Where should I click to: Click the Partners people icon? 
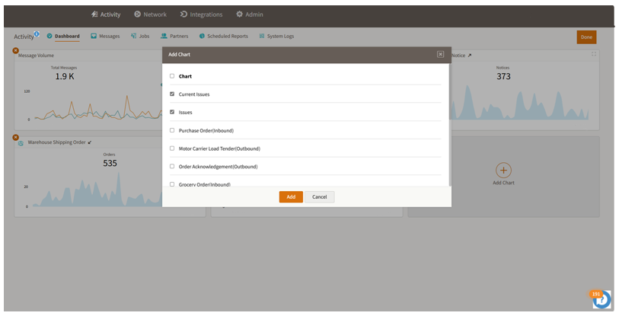[x=164, y=36]
